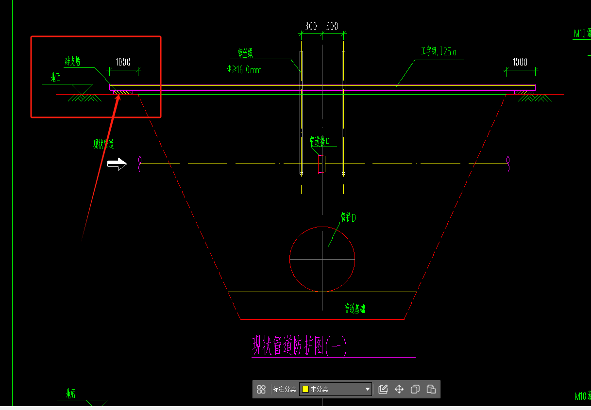
Task: Click the 标注分类 label
Action: (x=284, y=389)
